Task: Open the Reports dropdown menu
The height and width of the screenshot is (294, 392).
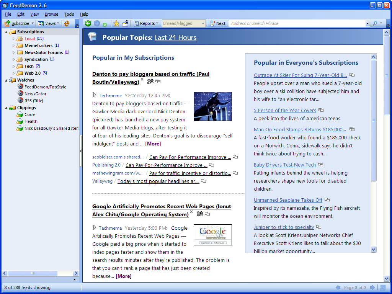Action: (x=146, y=23)
